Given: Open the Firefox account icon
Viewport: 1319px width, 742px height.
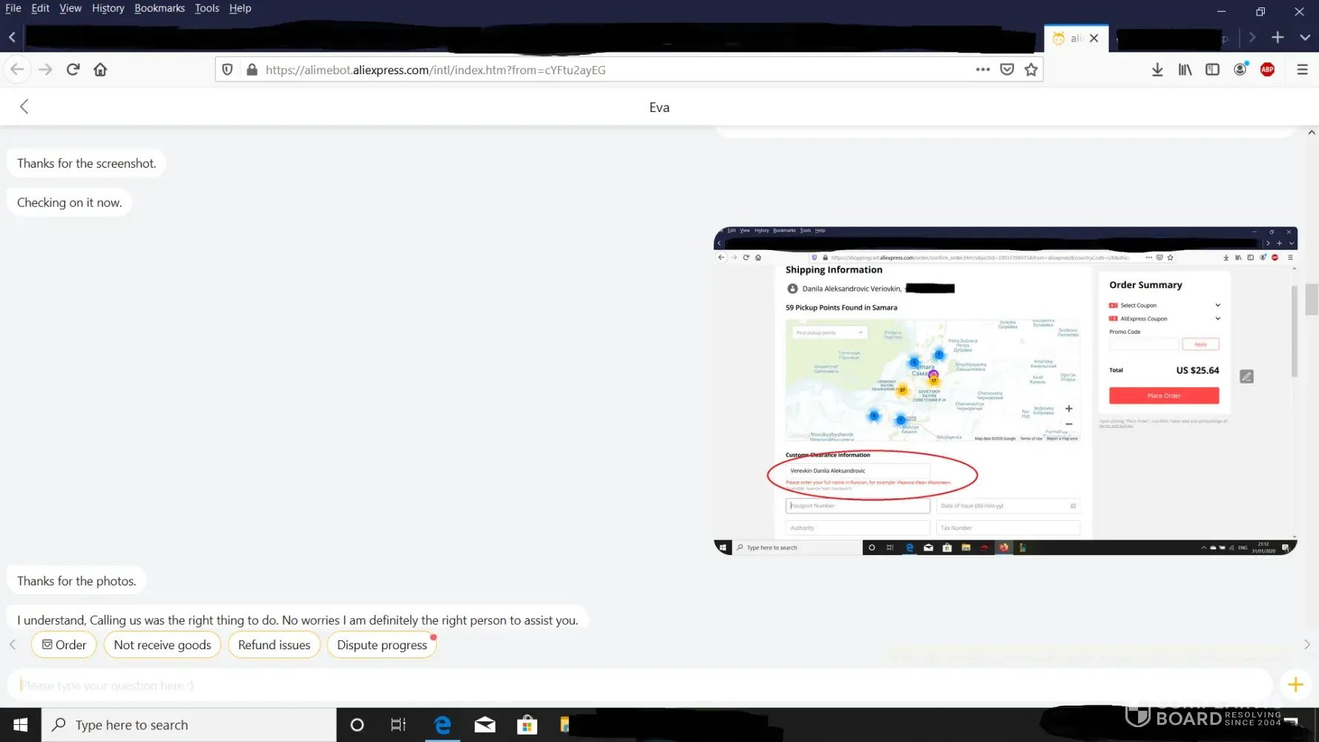Looking at the screenshot, I should point(1240,70).
